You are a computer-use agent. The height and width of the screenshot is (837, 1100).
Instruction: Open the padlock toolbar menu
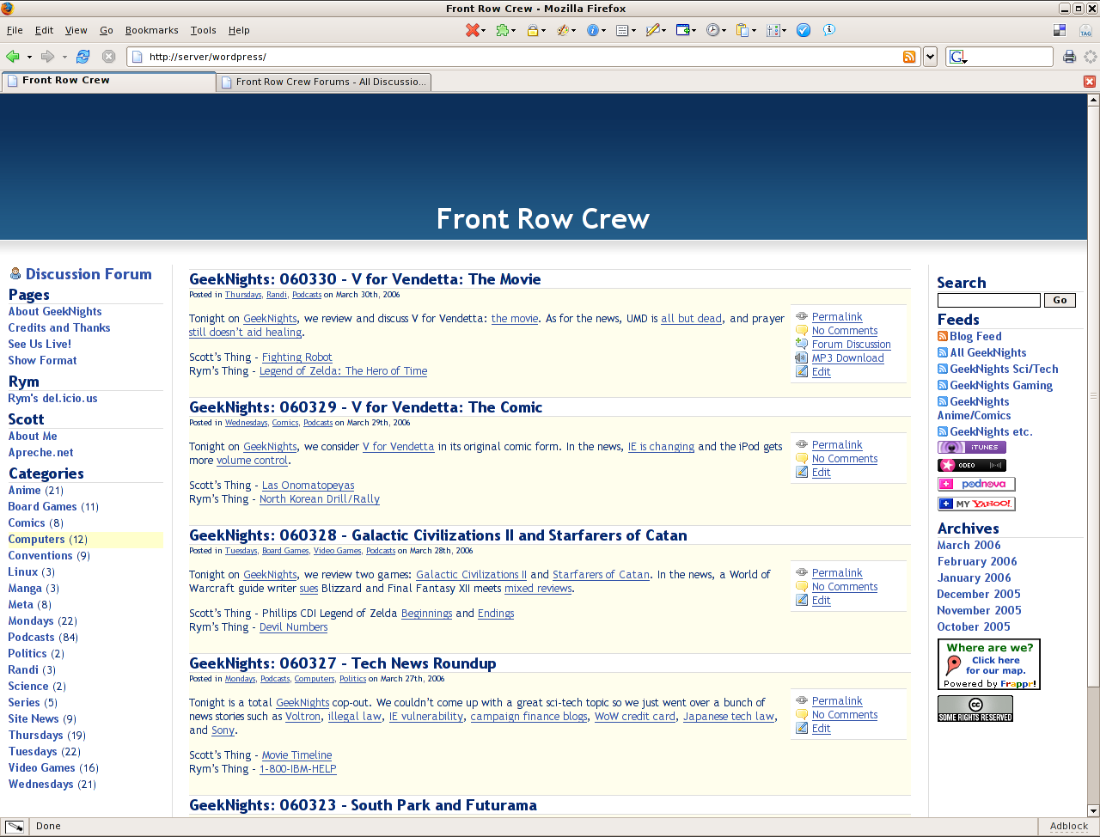536,30
